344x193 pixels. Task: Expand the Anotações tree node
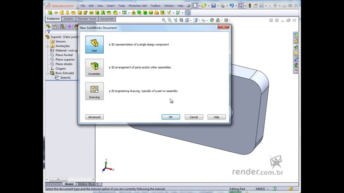(48, 46)
